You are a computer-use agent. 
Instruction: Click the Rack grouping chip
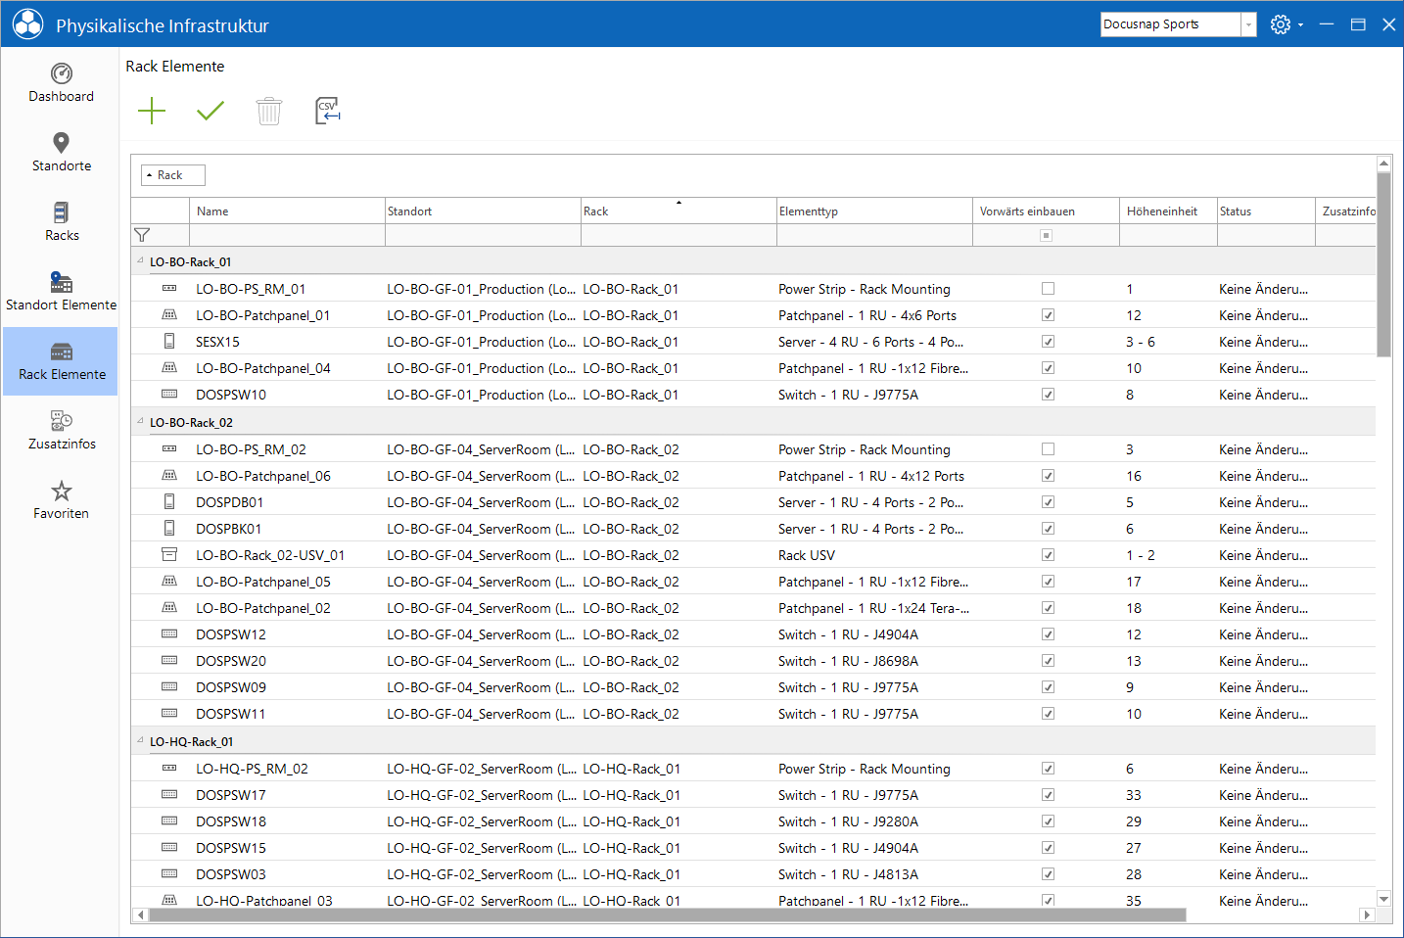tap(173, 175)
